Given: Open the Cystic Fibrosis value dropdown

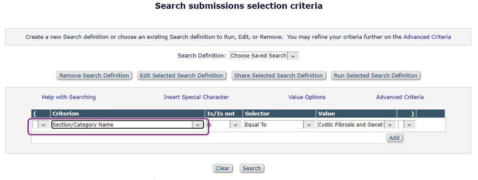Looking at the screenshot, I should (x=357, y=125).
